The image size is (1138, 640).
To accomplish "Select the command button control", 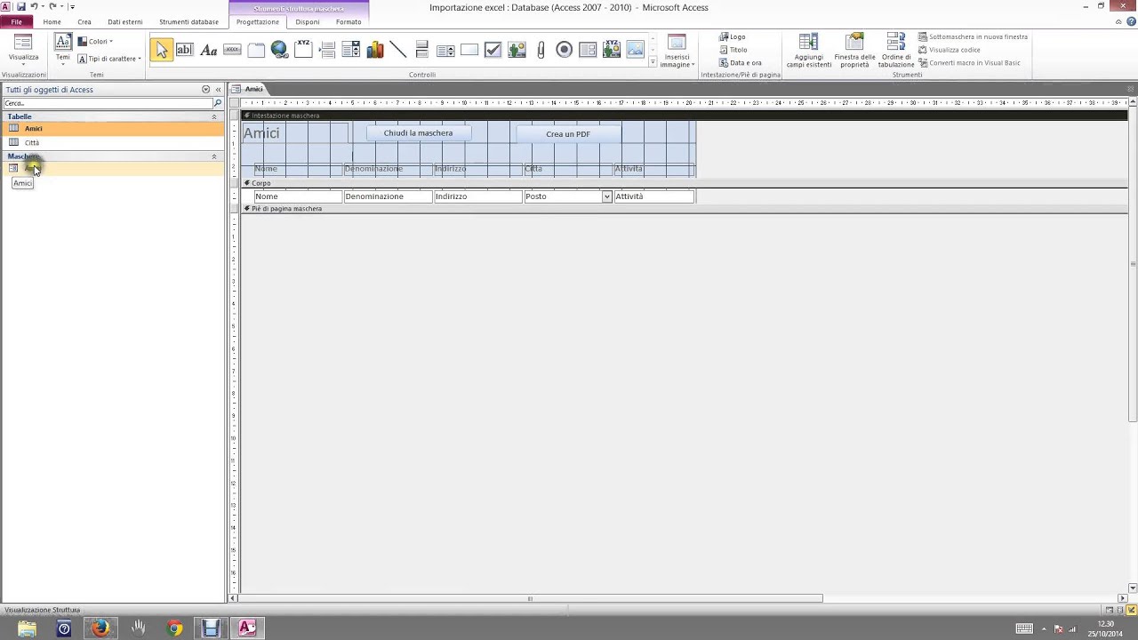I will [232, 50].
